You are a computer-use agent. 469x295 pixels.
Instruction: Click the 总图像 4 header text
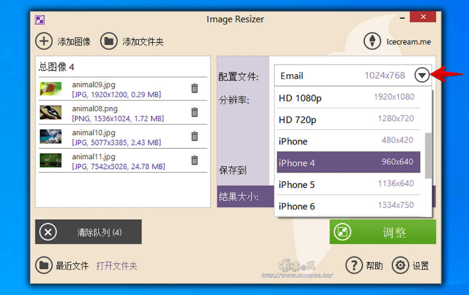tap(56, 67)
